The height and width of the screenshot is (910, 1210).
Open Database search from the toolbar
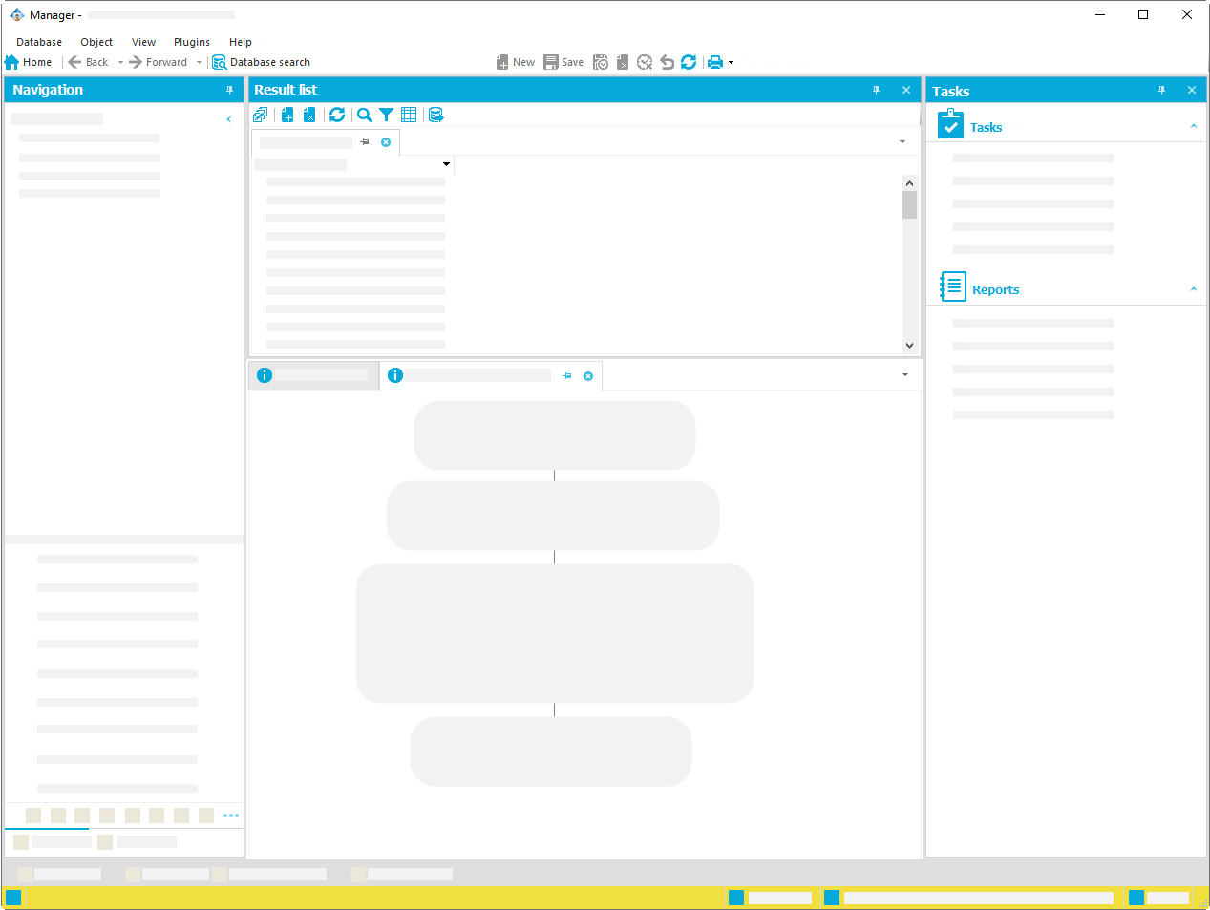261,62
